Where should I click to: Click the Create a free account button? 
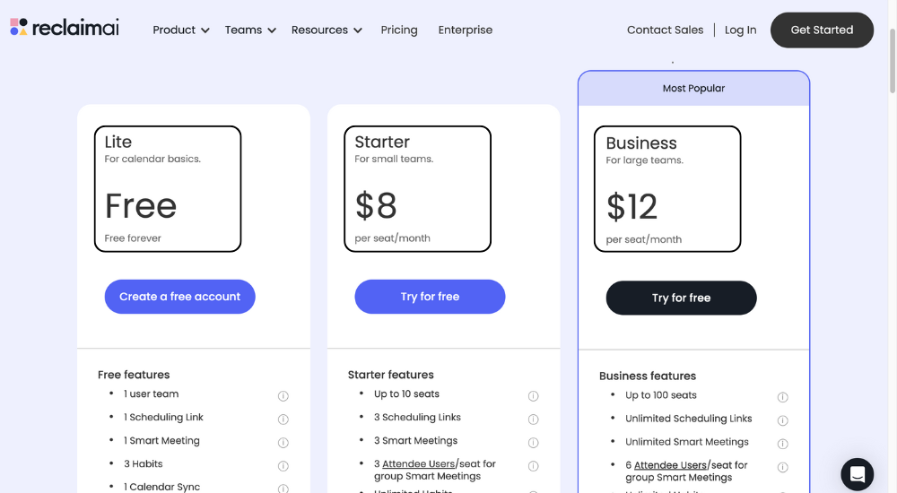179,297
